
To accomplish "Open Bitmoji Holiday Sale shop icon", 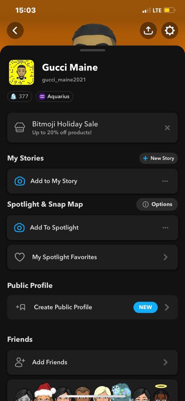I will point(20,128).
